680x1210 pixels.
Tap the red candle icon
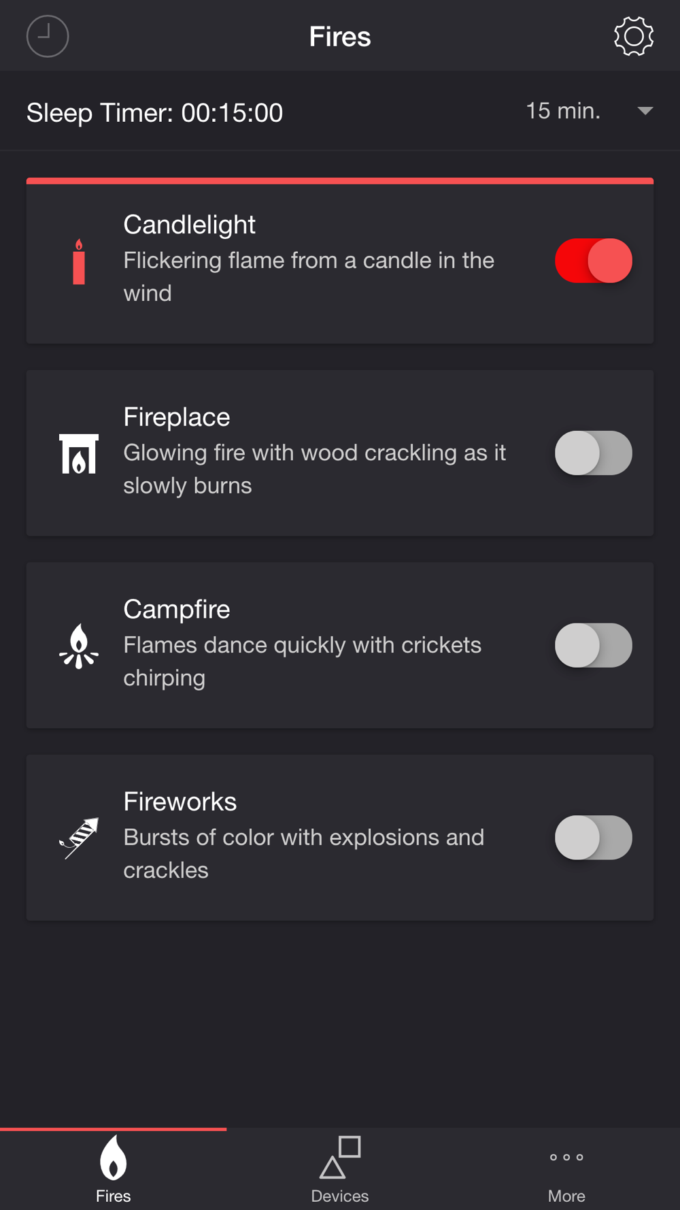click(79, 261)
